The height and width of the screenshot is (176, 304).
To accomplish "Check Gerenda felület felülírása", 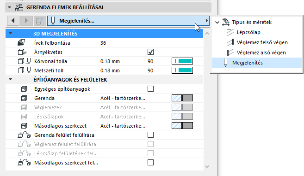I will pyautogui.click(x=151, y=135).
